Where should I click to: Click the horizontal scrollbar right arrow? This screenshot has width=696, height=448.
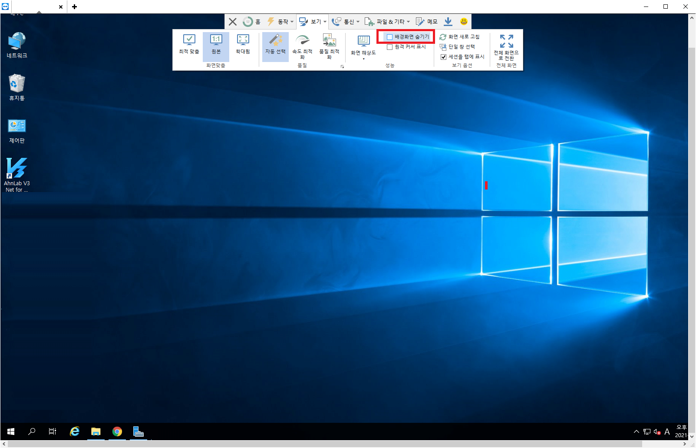pyautogui.click(x=685, y=444)
